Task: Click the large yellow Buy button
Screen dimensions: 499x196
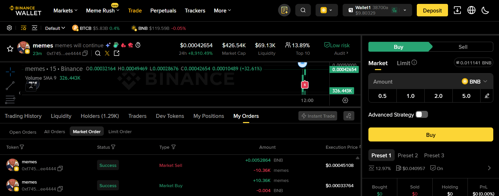Action: [431, 134]
